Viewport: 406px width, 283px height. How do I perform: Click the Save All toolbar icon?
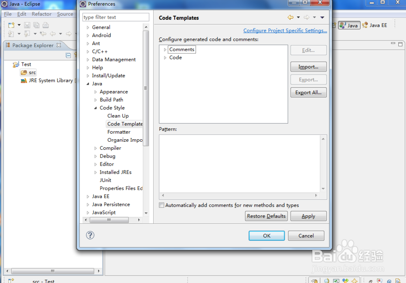pos(36,25)
